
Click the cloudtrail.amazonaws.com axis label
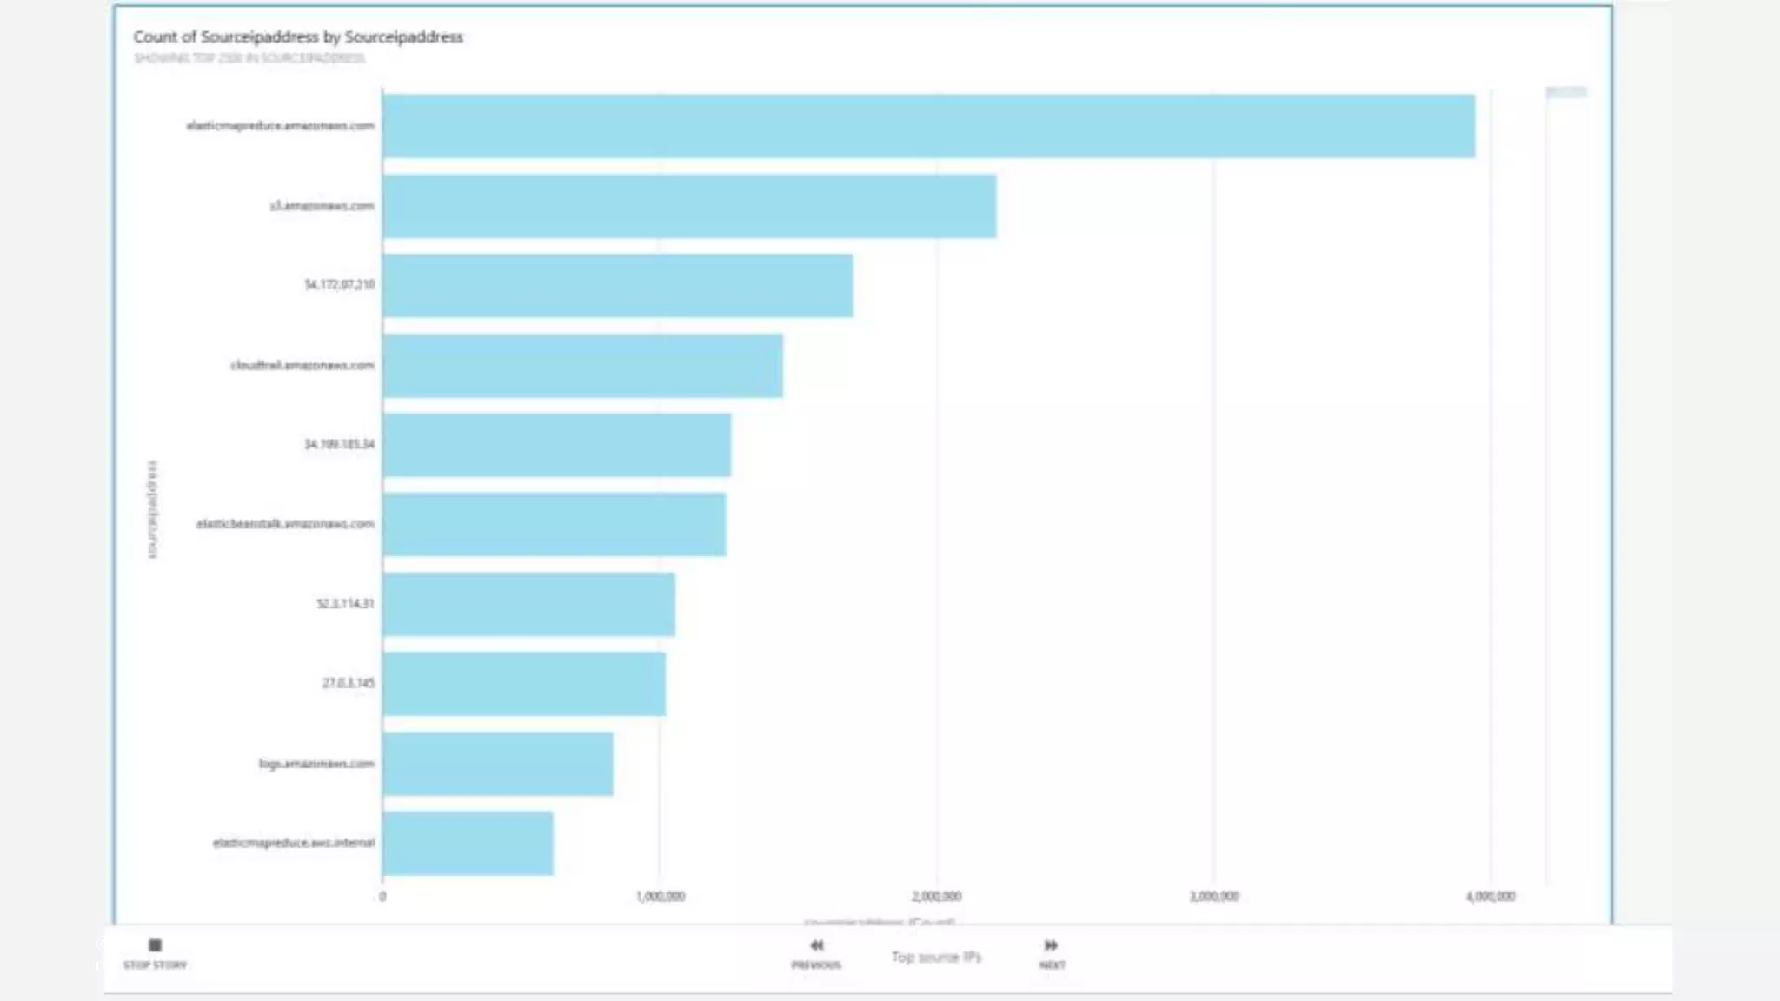[x=302, y=365]
